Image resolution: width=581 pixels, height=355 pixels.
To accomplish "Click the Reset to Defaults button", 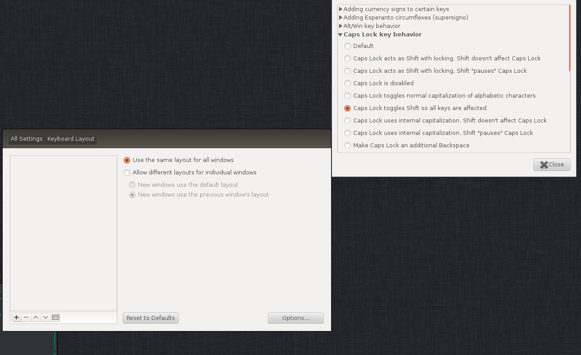I will tap(150, 318).
